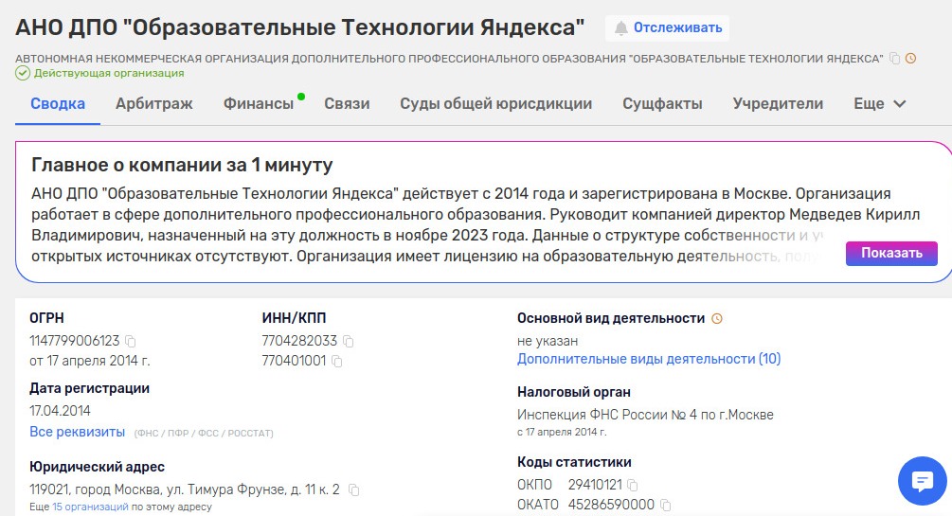
Task: Open the Связи tab
Action: [347, 104]
